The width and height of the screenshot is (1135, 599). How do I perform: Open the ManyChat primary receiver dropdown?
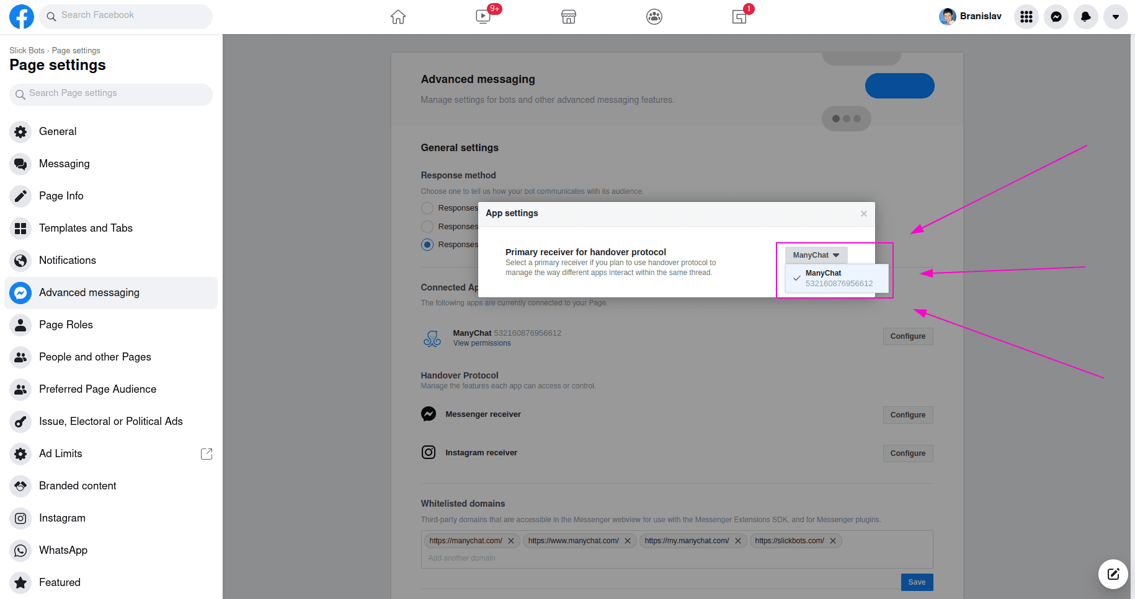(816, 255)
